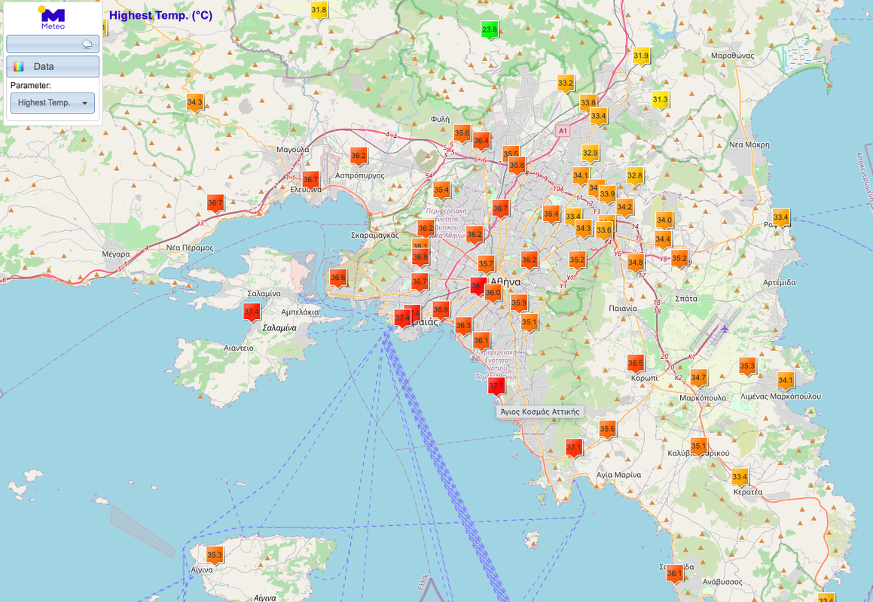Select the yellow 31.8 station marker

click(x=319, y=10)
